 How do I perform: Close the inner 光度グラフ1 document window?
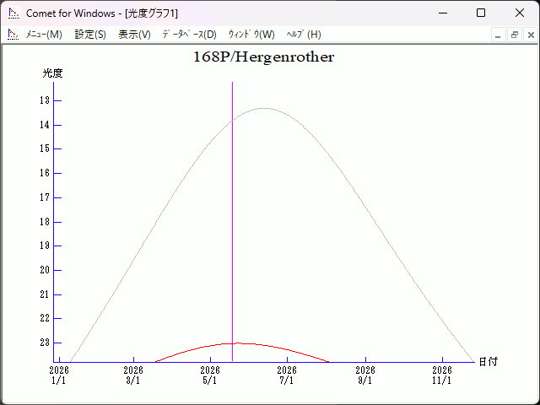point(531,35)
